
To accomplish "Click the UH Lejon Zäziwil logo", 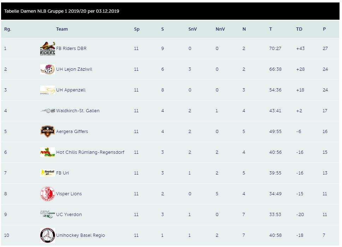I will (47, 69).
